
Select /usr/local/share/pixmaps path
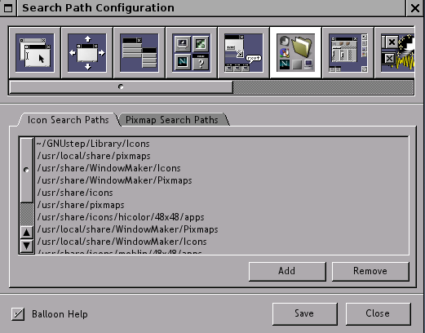[222, 156]
